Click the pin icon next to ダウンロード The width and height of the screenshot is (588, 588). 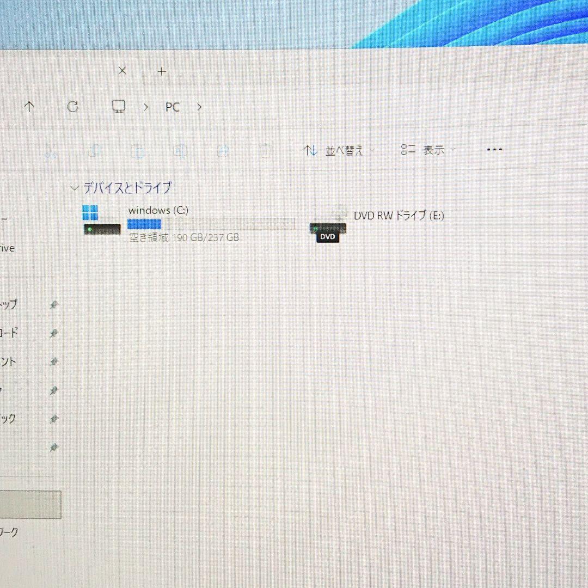point(53,333)
